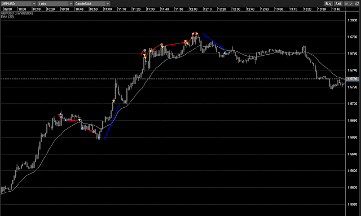Click the Buy button
The image size is (361, 216).
click(x=328, y=4)
